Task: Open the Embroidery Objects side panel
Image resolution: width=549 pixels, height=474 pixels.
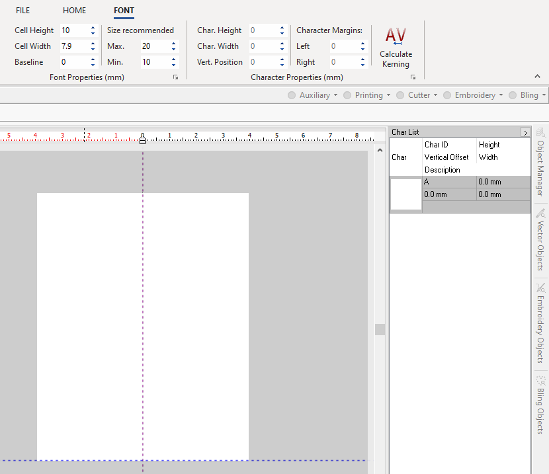Action: (x=540, y=323)
